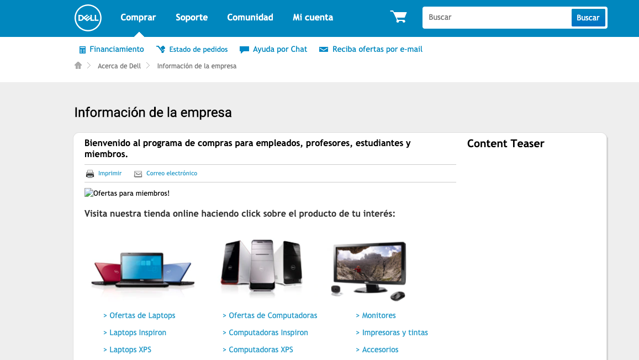Click the Estado de pedidos icon
The image size is (639, 360).
point(161,50)
